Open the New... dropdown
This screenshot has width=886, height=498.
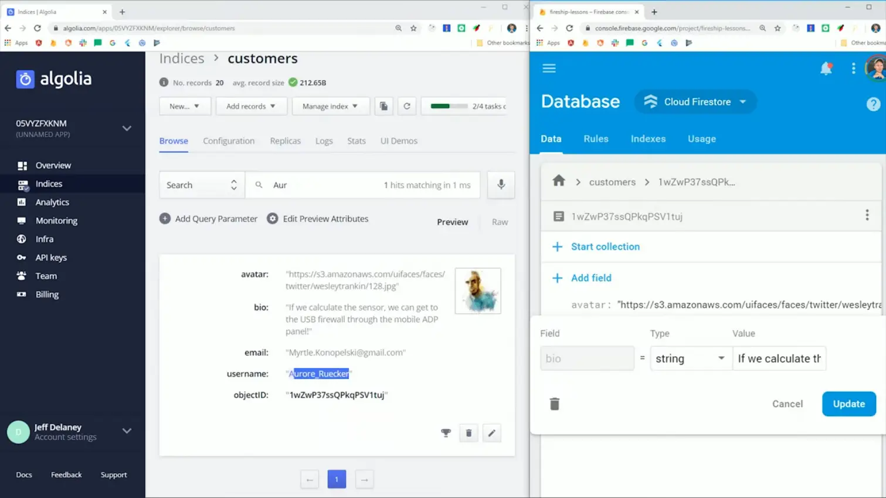tap(185, 106)
